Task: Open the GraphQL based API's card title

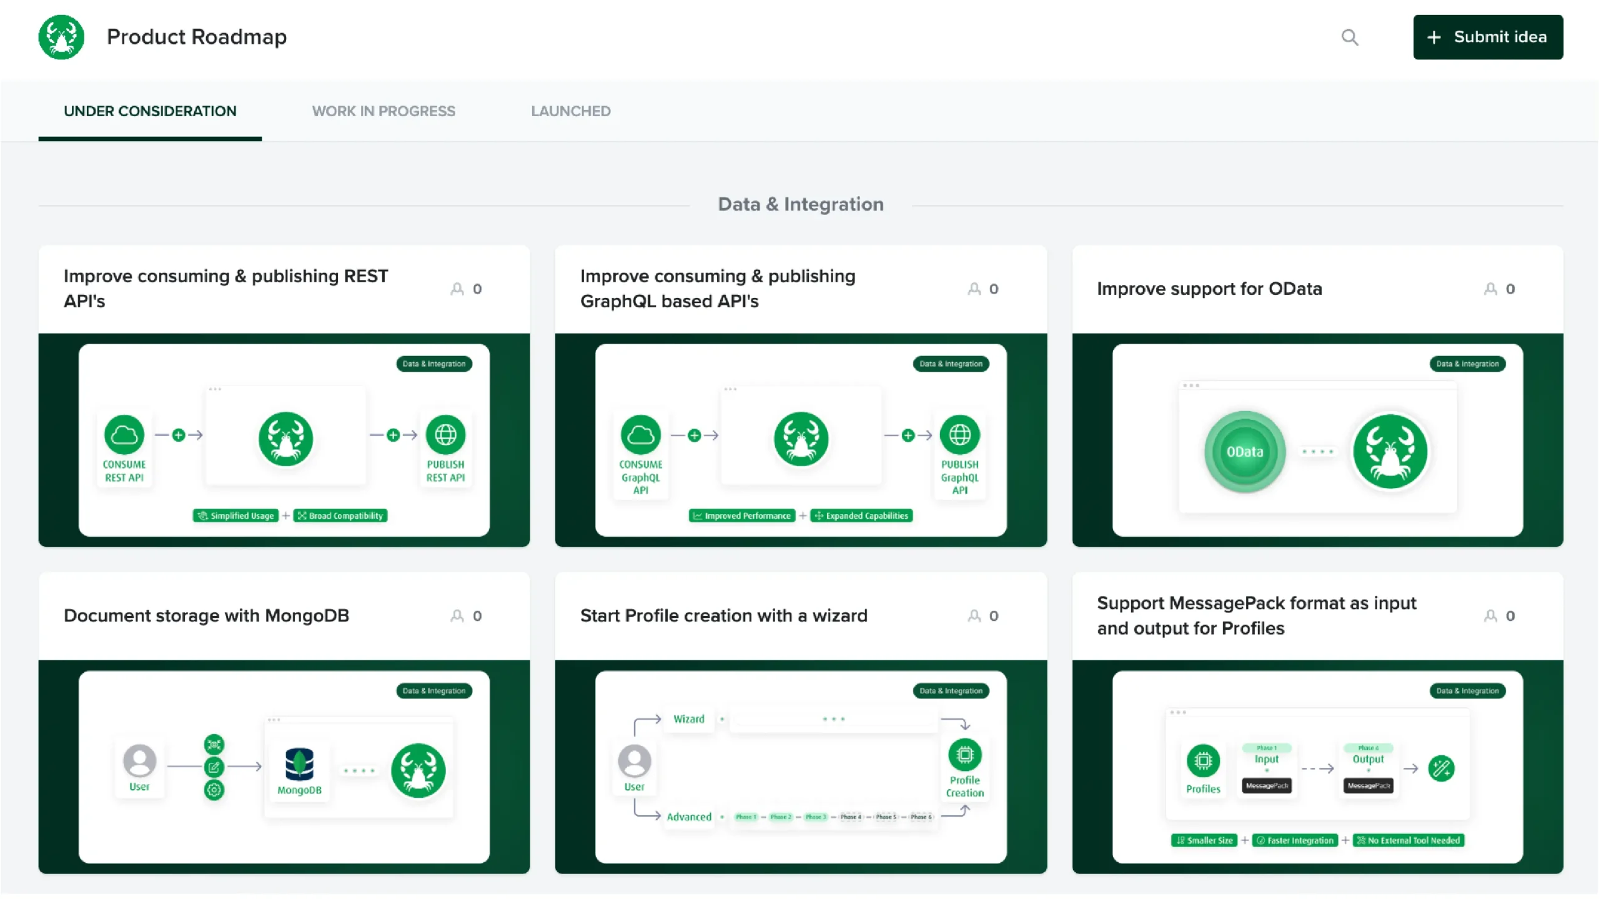Action: pos(717,289)
